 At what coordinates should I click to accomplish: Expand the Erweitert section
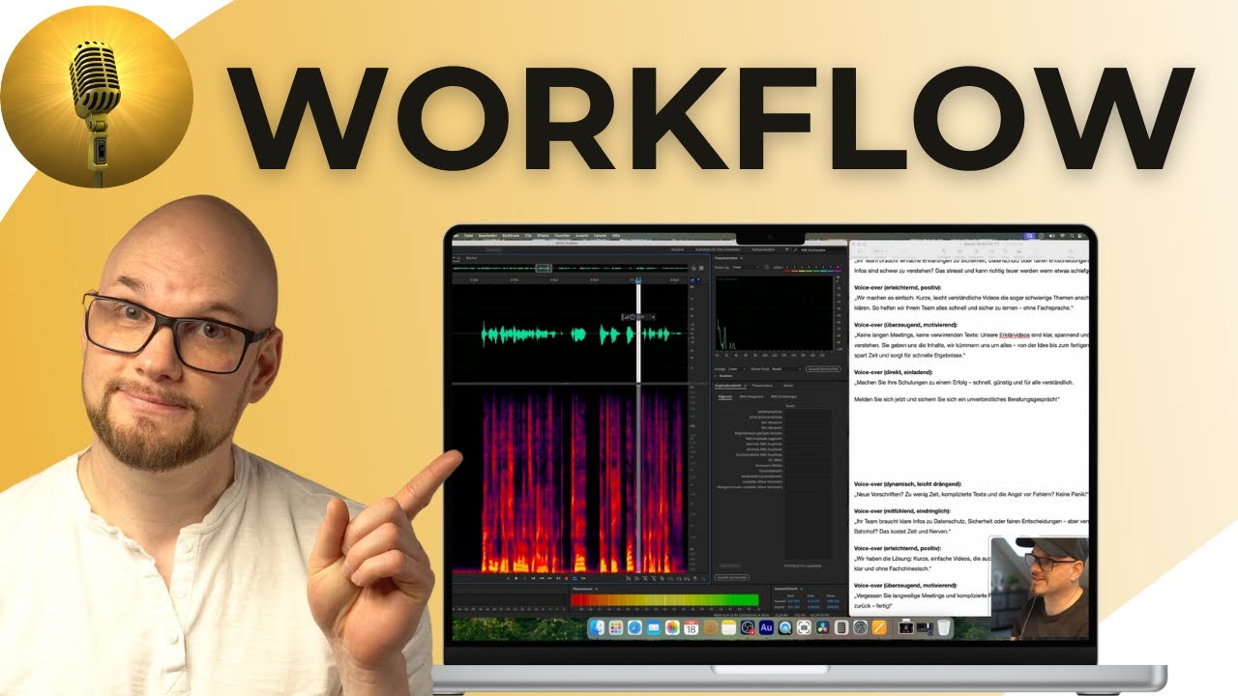722,376
